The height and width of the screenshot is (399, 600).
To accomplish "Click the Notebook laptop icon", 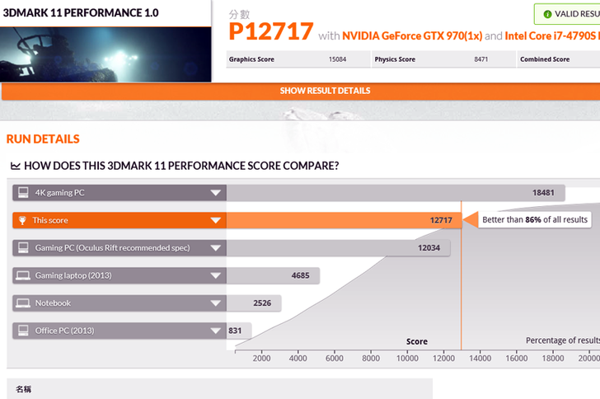I will pos(22,303).
